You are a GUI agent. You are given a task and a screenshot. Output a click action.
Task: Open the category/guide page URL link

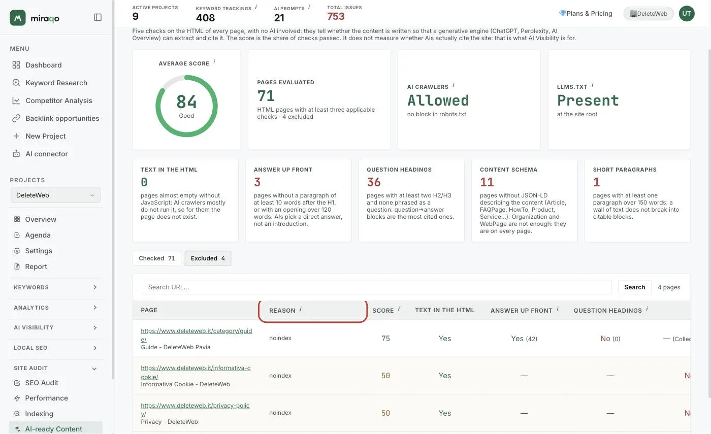(x=197, y=335)
